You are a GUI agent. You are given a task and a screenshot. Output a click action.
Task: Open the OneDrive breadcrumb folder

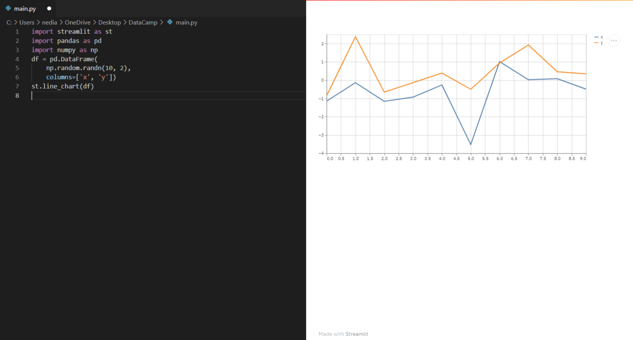[x=77, y=22]
